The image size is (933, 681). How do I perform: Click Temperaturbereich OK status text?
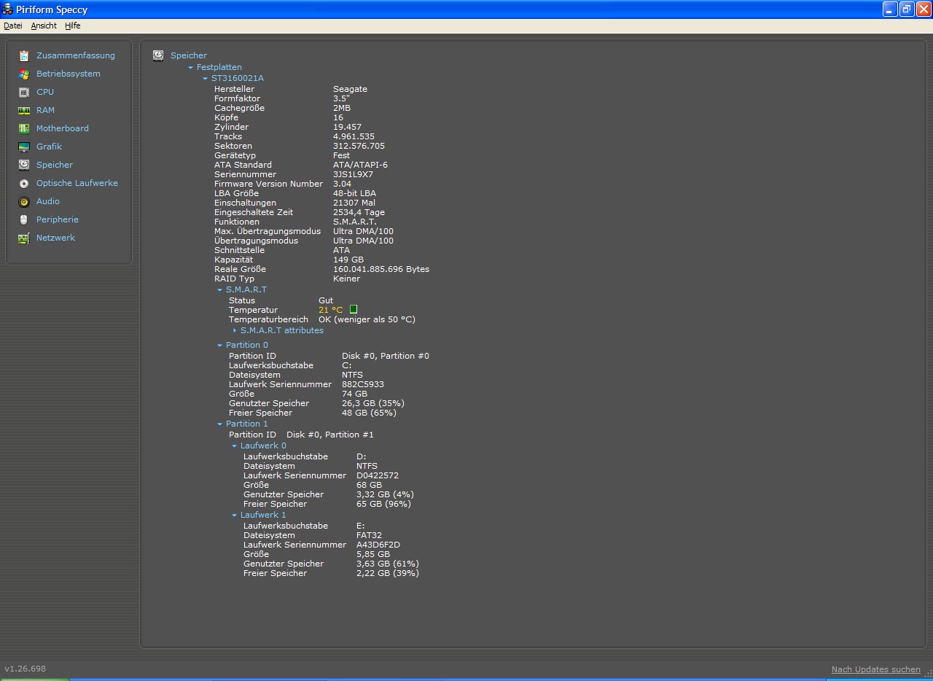(x=367, y=319)
